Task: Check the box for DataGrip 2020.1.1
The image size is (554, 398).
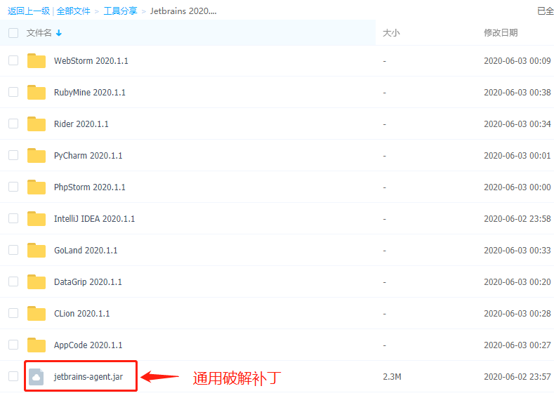Action: coord(13,281)
